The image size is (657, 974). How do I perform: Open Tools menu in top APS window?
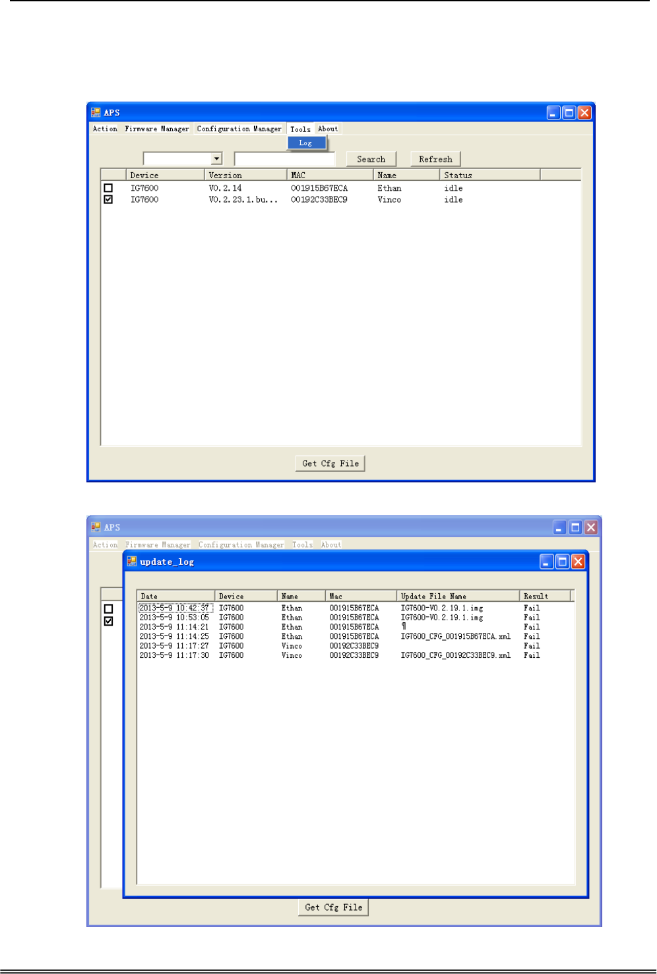[x=300, y=129]
